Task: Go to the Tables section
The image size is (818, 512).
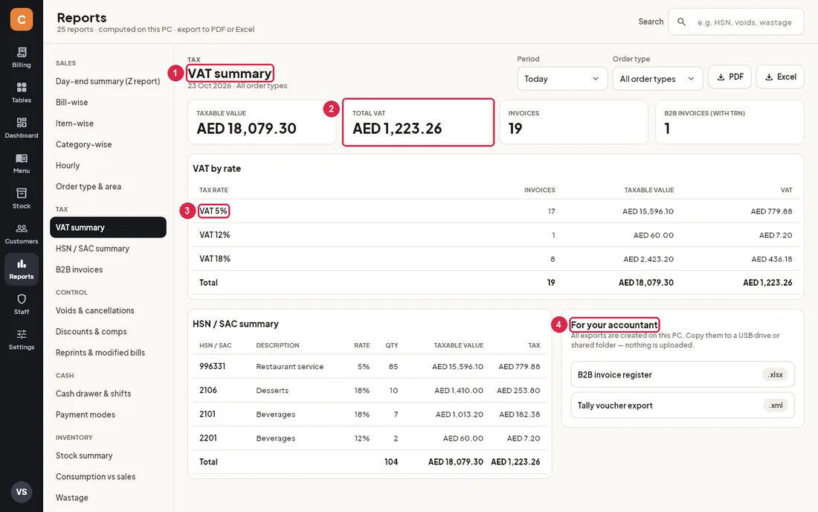Action: point(22,93)
